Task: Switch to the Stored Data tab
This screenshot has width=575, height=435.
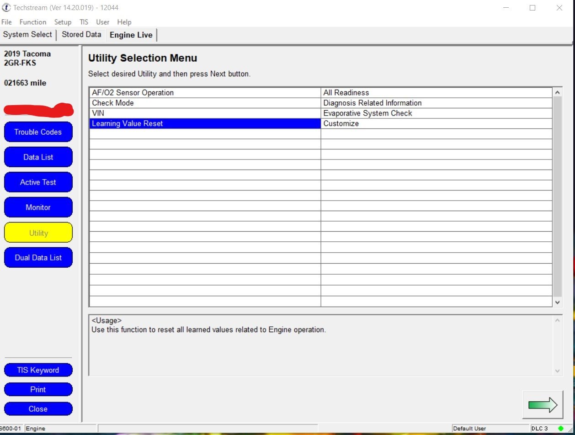Action: pyautogui.click(x=81, y=35)
